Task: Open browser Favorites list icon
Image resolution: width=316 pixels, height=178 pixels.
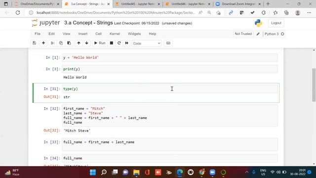Action: 275,13
